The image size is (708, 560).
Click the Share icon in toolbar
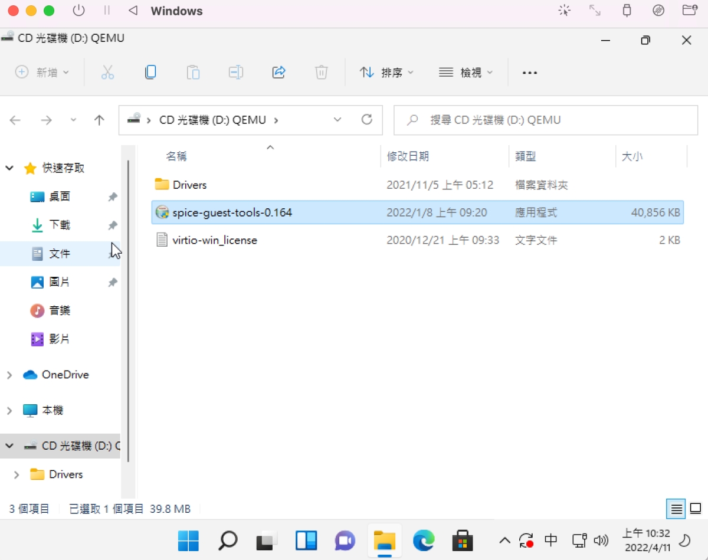coord(278,72)
